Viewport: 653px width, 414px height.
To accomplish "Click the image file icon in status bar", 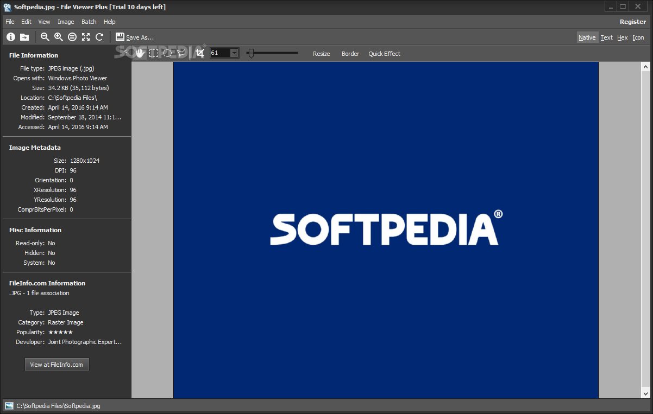I will [x=9, y=405].
